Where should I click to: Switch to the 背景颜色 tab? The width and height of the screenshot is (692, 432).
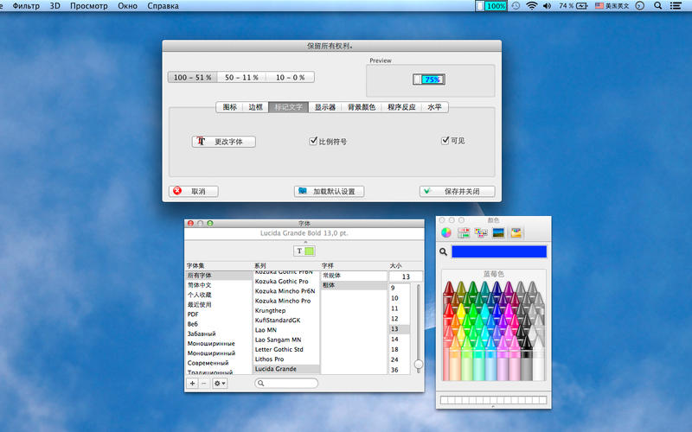[361, 107]
